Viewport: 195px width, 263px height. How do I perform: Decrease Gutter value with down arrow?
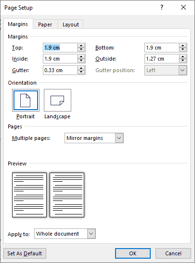pos(81,72)
